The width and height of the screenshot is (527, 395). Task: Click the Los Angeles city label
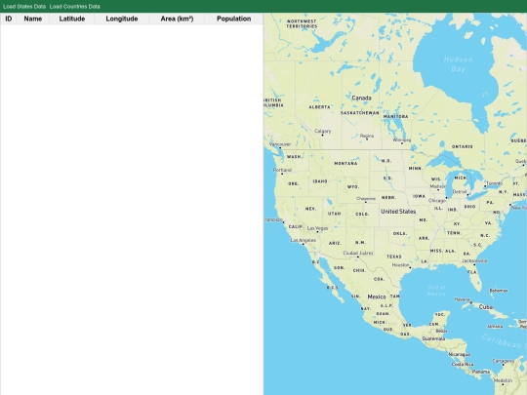(x=304, y=240)
